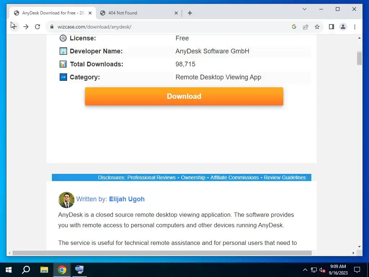This screenshot has width=369, height=277.
Task: Select the 'Free' license value
Action: (x=182, y=38)
